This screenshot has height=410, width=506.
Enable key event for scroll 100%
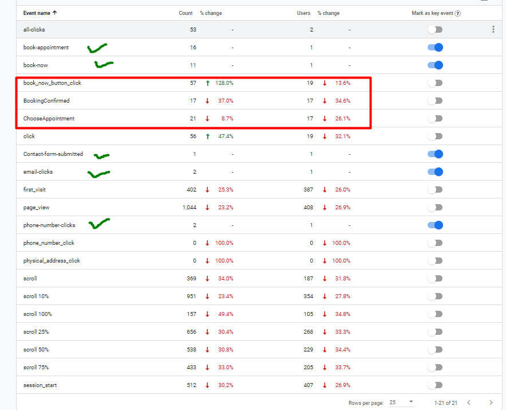435,314
